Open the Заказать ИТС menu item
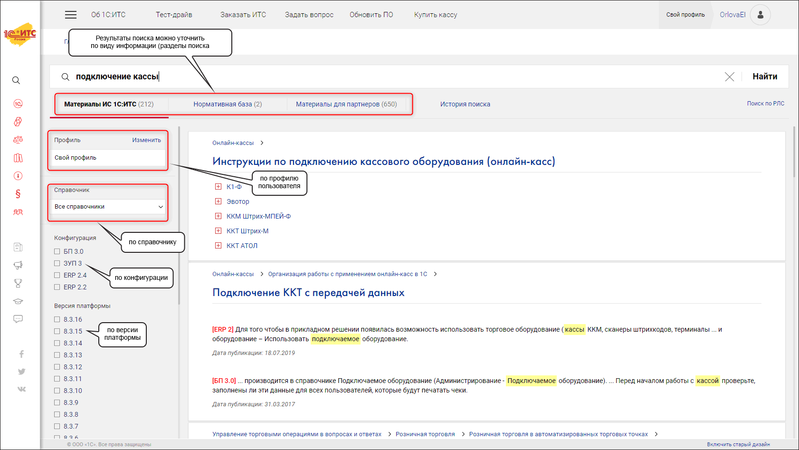799x450 pixels. point(243,15)
